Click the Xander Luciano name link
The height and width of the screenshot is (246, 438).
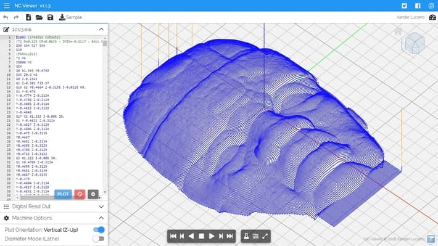pos(410,17)
